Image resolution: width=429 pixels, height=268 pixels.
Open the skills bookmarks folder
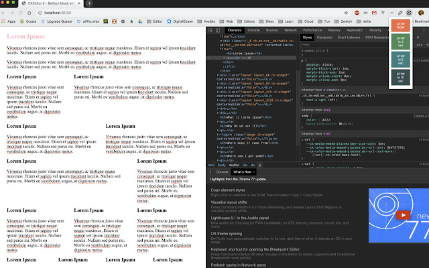(364, 21)
